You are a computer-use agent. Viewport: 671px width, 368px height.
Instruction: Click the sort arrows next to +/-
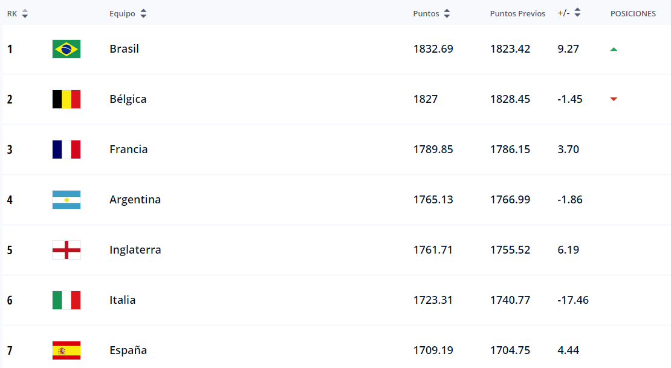pos(578,11)
